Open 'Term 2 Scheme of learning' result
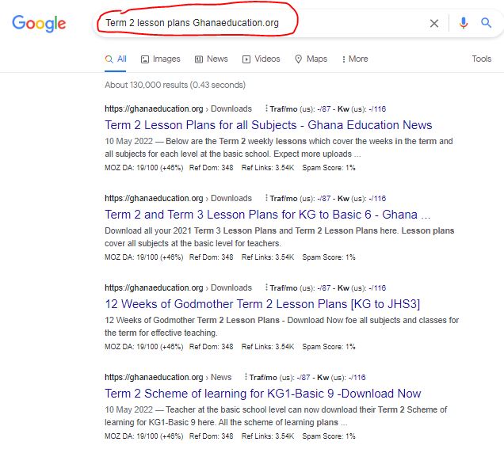Screen dimensions: 504x453 263,394
